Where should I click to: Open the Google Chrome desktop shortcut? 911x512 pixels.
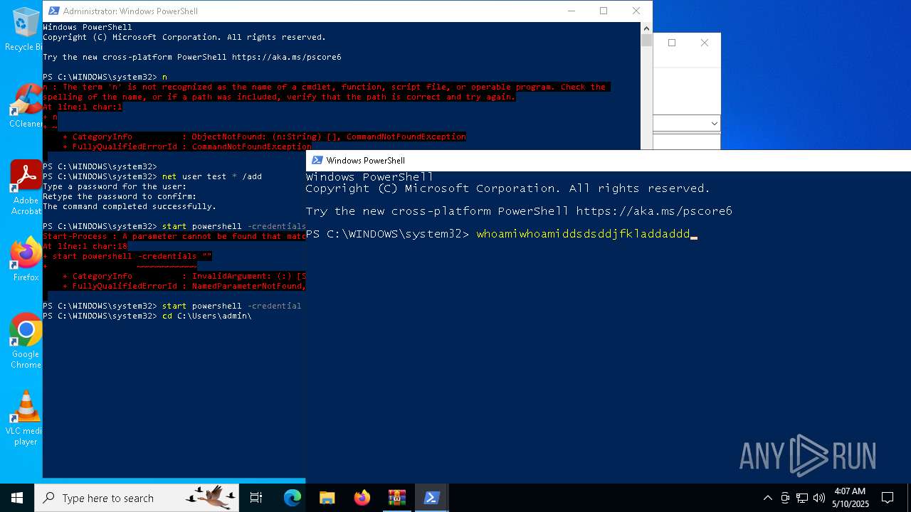tap(26, 341)
